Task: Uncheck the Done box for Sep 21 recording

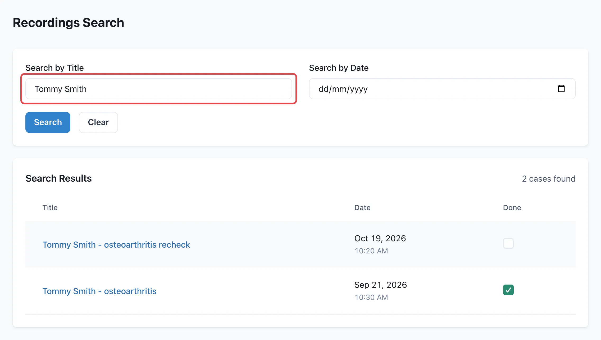Action: point(508,290)
